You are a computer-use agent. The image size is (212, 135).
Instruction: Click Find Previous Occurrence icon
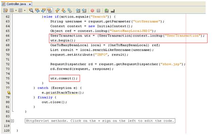pyautogui.click(x=37, y=10)
